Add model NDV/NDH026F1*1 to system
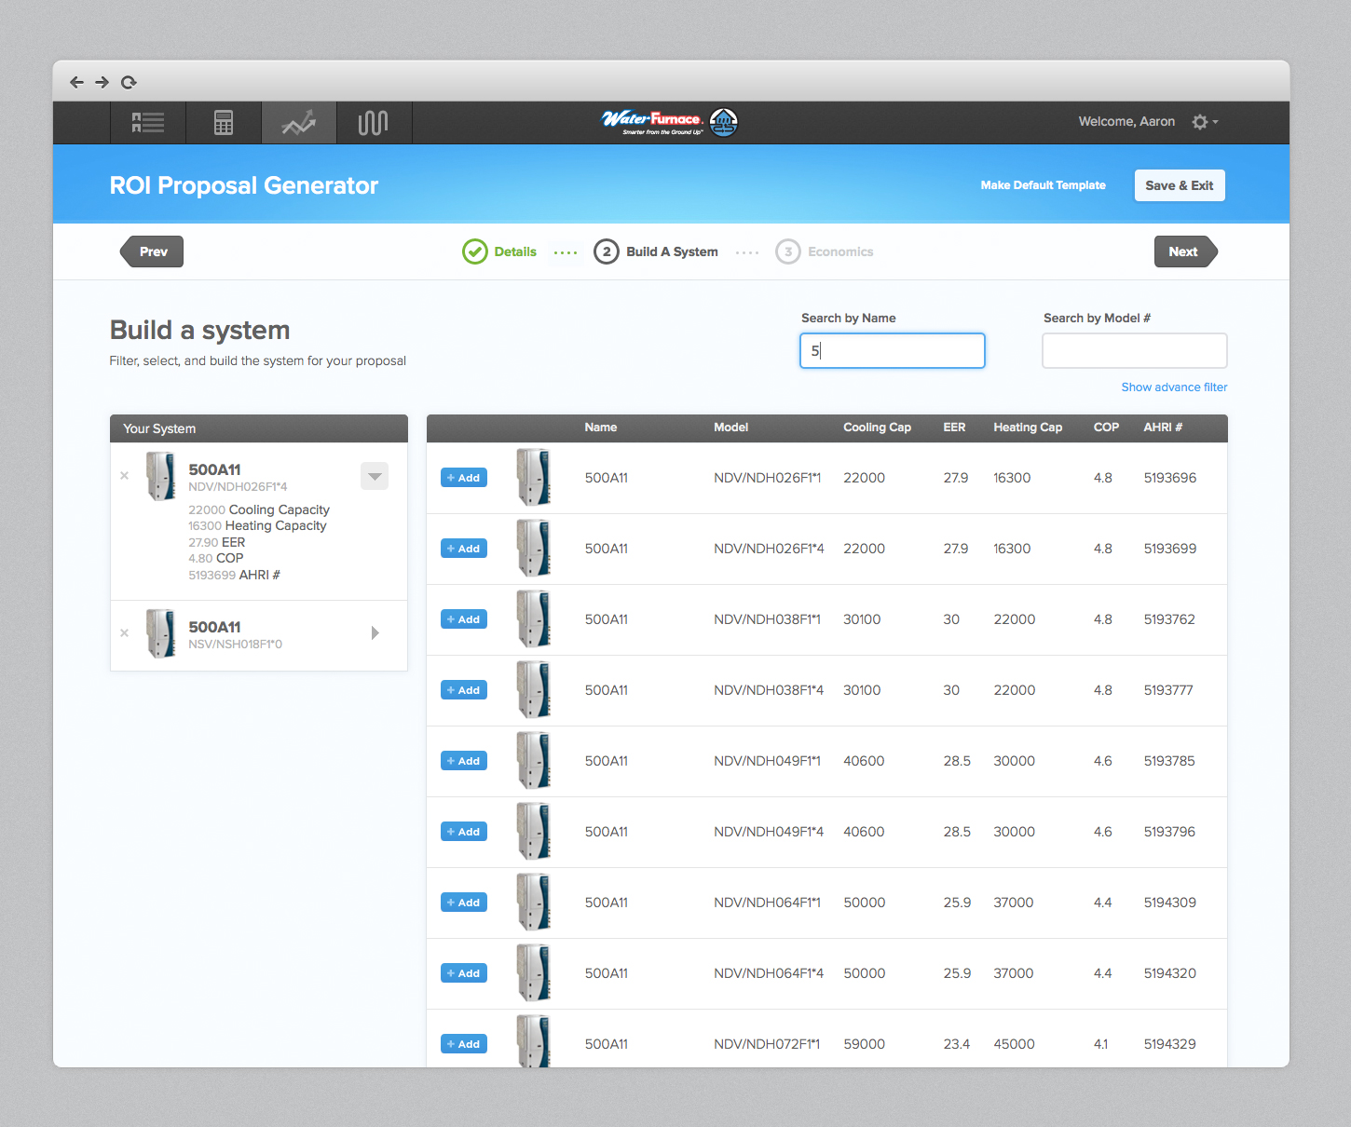The image size is (1351, 1127). tap(464, 478)
